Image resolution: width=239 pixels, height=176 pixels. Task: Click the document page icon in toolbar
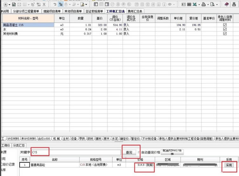[82, 4]
